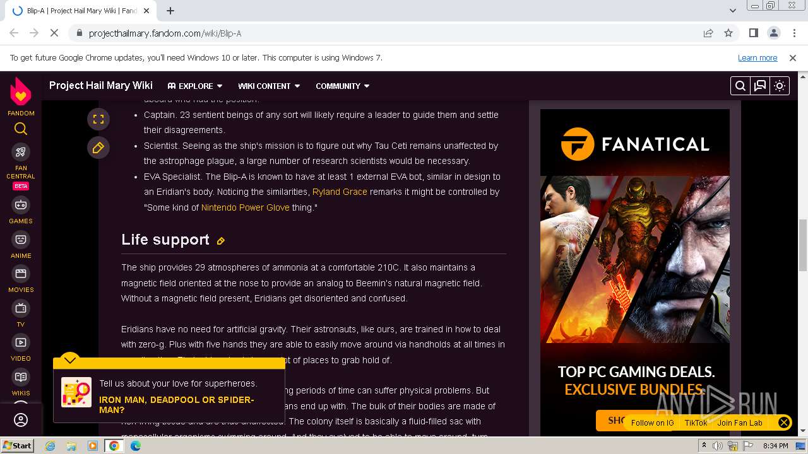This screenshot has height=454, width=808.
Task: Open a new browser tab
Action: click(x=170, y=11)
